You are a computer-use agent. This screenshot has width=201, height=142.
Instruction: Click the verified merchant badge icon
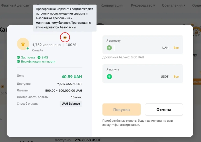tap(65, 37)
